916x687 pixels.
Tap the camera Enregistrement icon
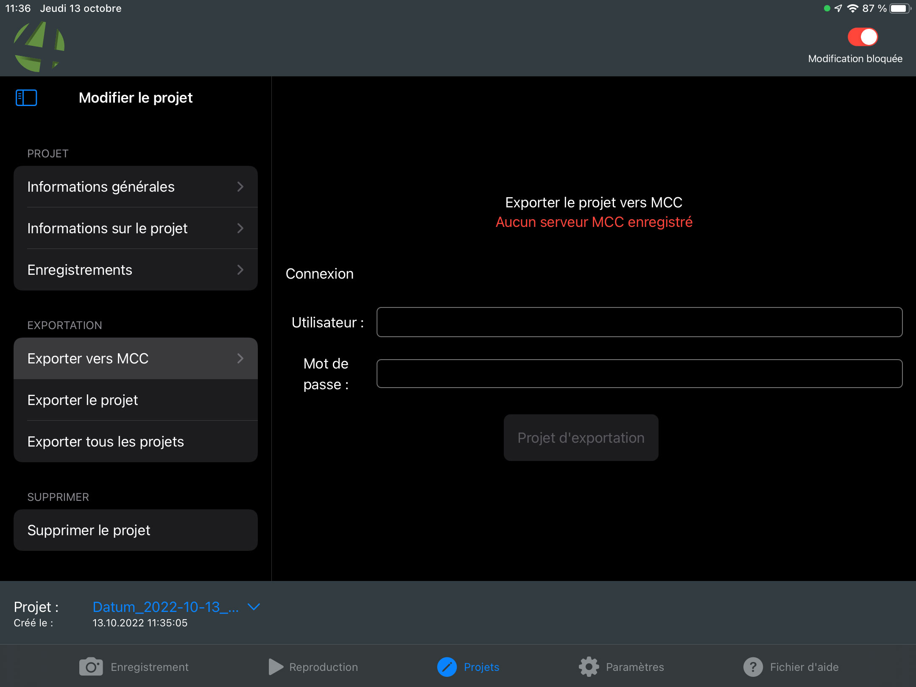pyautogui.click(x=91, y=667)
